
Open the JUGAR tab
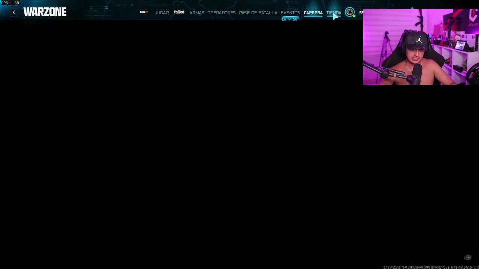[162, 13]
